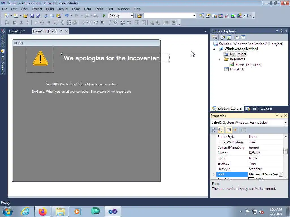Open the undo history dropdown arrow
This screenshot has width=290, height=217.
pos(72,16)
